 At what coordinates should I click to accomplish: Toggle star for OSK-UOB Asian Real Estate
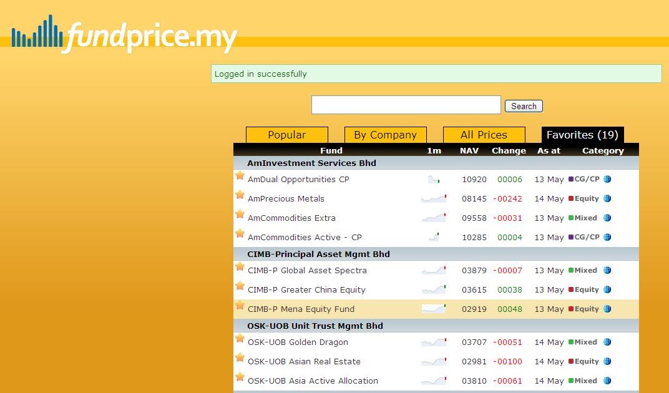240,357
